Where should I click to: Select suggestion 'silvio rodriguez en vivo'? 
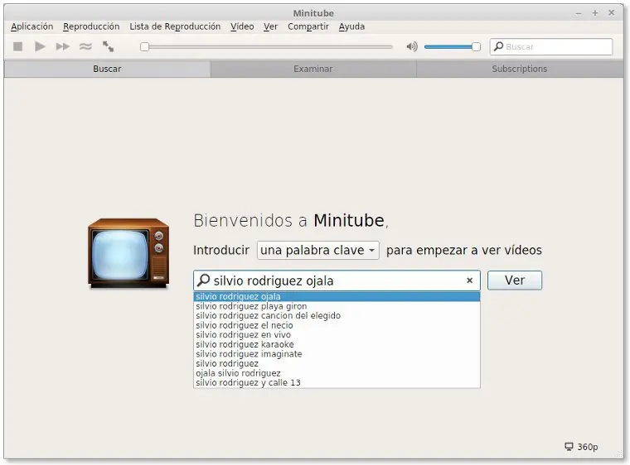click(x=337, y=334)
